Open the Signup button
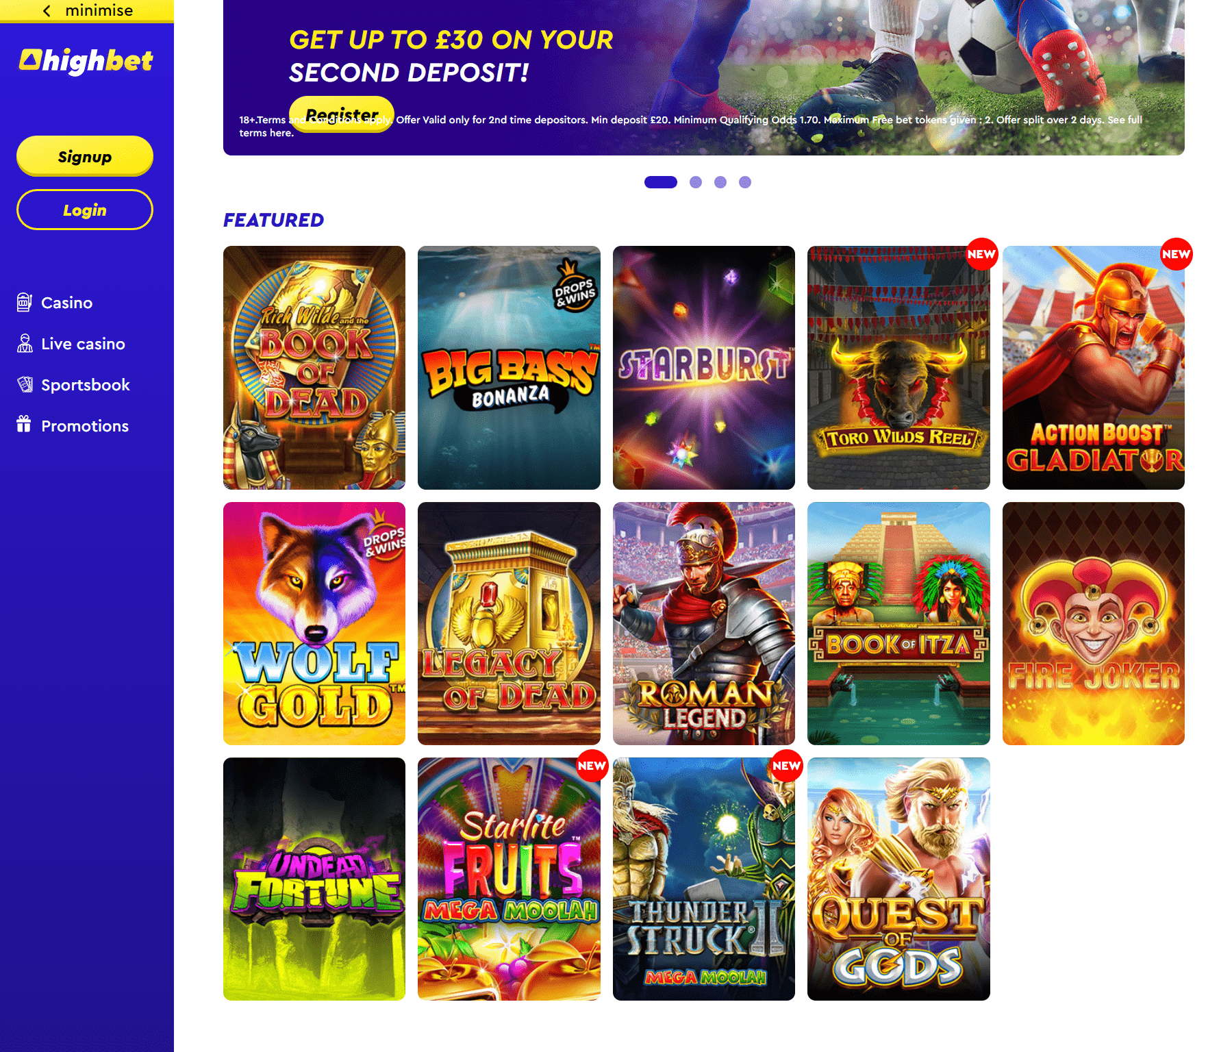Viewport: 1232px width, 1052px height. point(85,156)
